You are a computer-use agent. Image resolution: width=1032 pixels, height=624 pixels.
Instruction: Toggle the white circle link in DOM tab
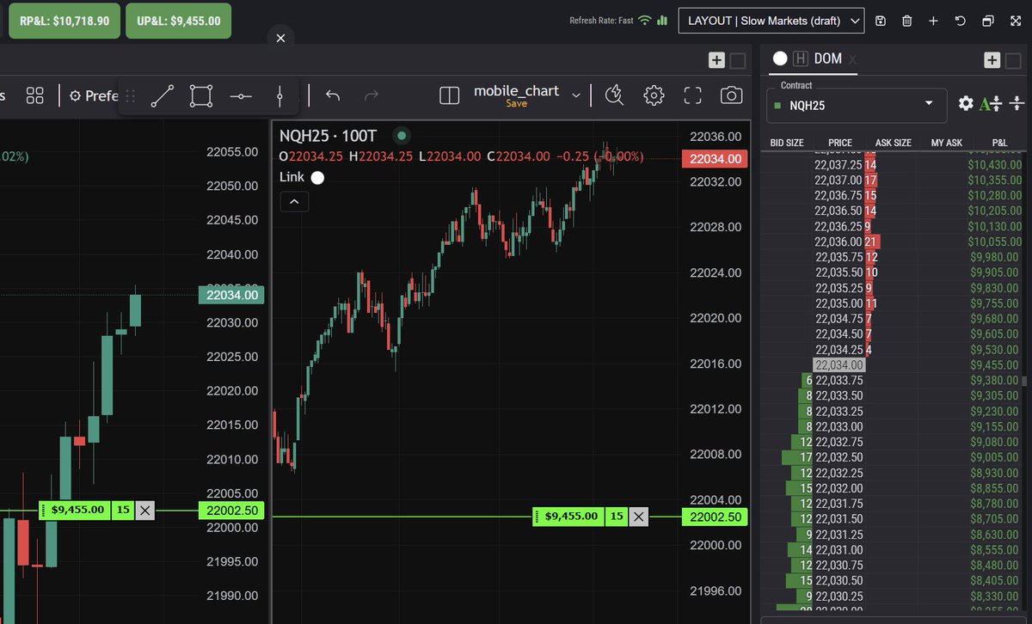click(x=780, y=58)
